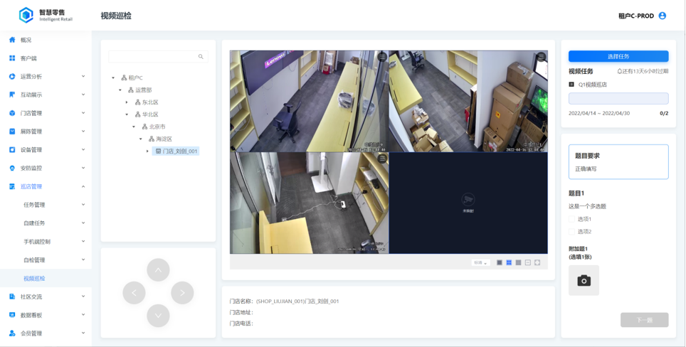The image size is (686, 347).
Task: Click the 概况 home icon
Action: [12, 40]
